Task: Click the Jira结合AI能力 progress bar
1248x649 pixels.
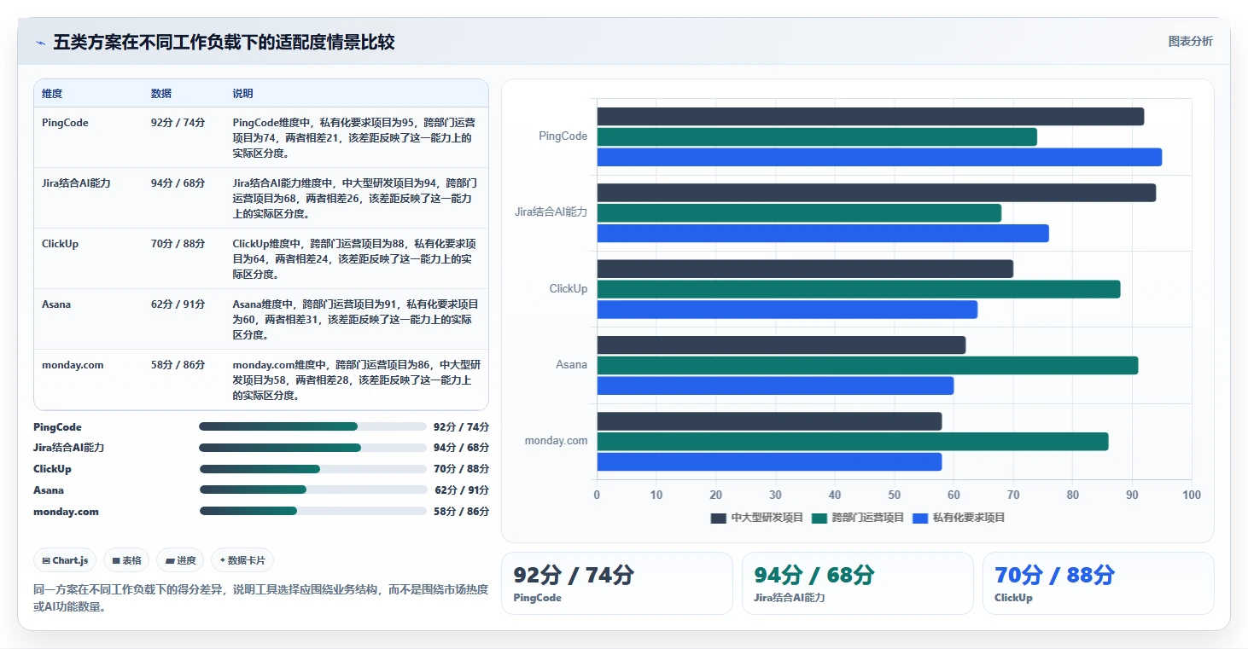Action: pyautogui.click(x=312, y=448)
